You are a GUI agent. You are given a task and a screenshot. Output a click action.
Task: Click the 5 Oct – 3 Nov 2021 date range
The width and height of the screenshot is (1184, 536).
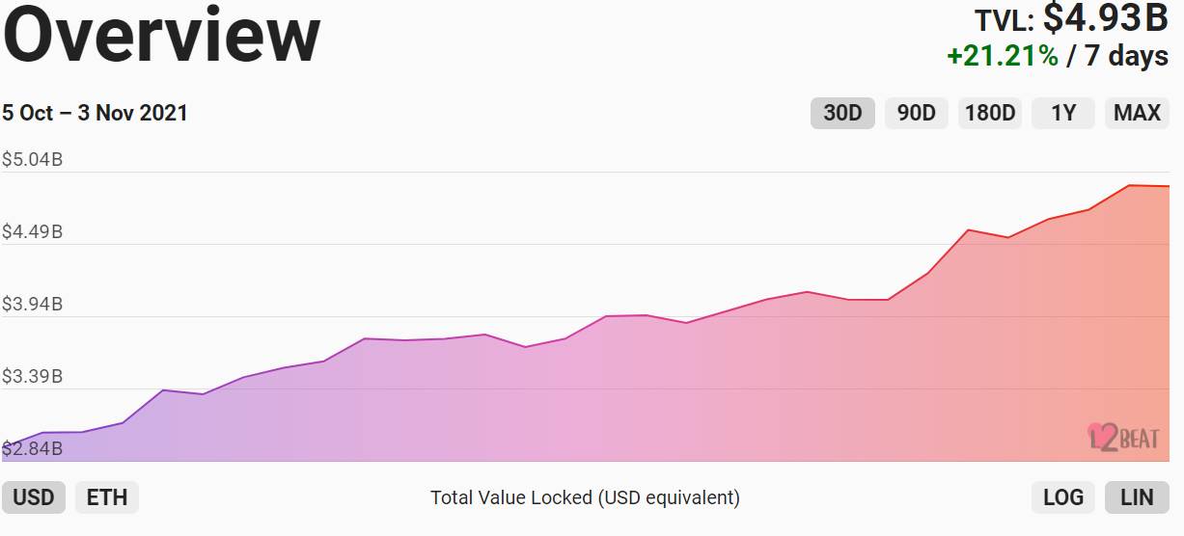[x=95, y=113]
